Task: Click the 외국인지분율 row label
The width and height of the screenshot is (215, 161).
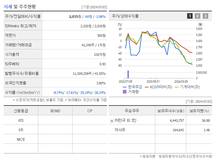Action: (16, 83)
